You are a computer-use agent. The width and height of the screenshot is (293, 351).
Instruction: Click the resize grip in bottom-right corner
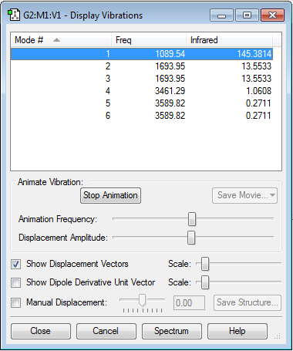coord(278,336)
